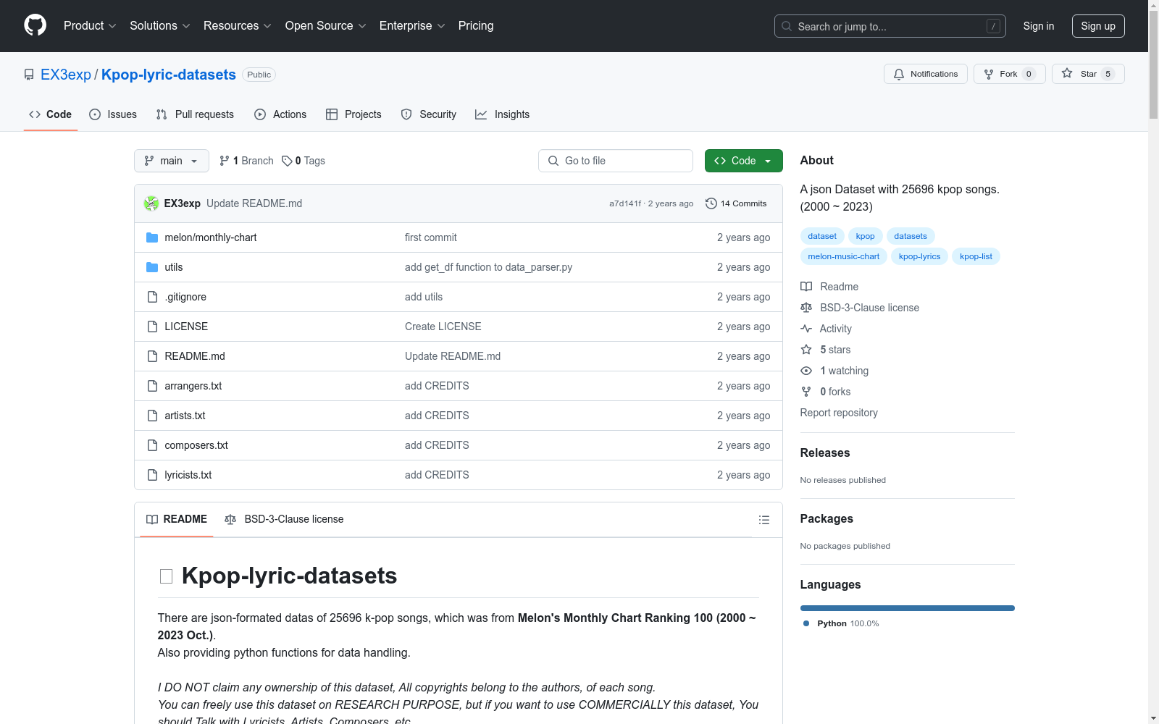The image size is (1159, 724).
Task: Click the .gitignore file icon
Action: (x=152, y=297)
